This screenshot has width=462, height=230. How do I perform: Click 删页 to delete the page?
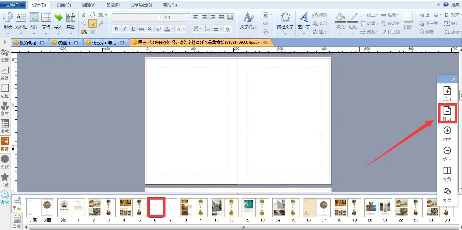(x=447, y=113)
